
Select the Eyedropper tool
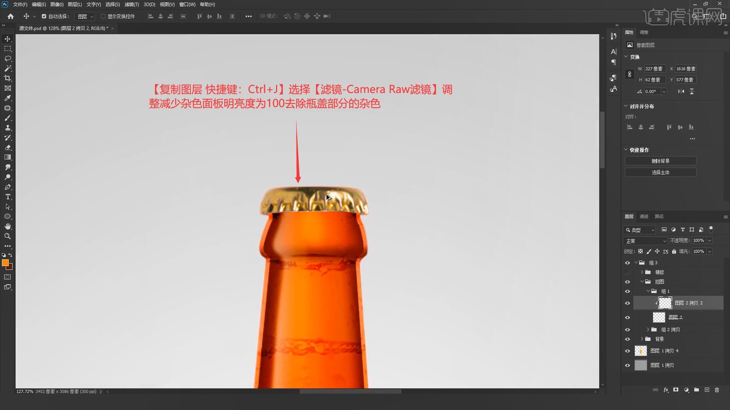coord(8,98)
